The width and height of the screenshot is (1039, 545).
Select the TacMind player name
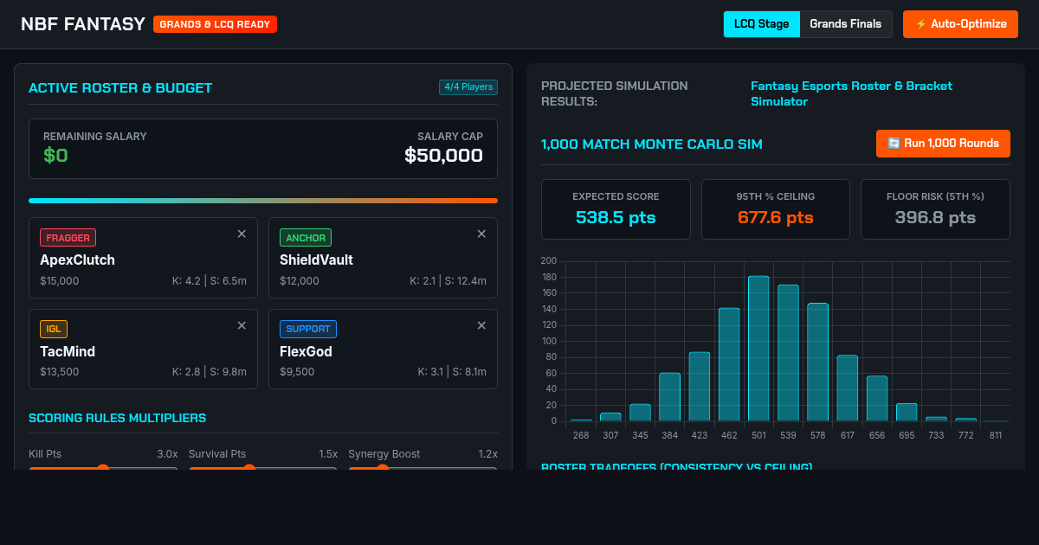(x=68, y=351)
